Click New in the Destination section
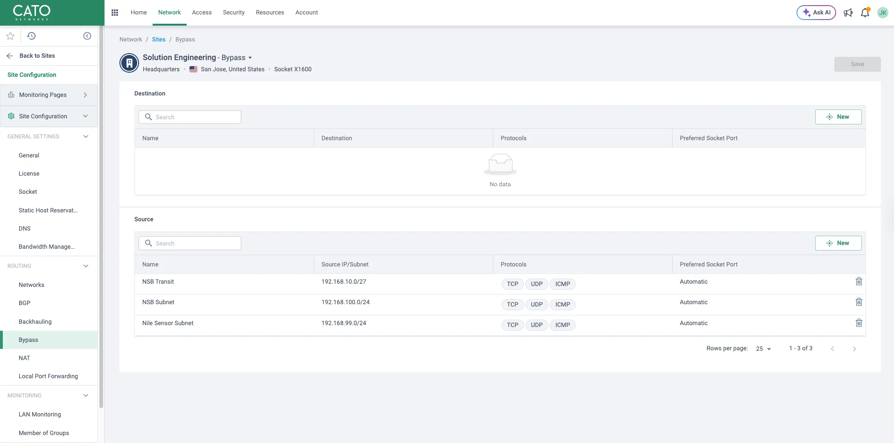Viewport: 894px width, 443px height. click(838, 117)
